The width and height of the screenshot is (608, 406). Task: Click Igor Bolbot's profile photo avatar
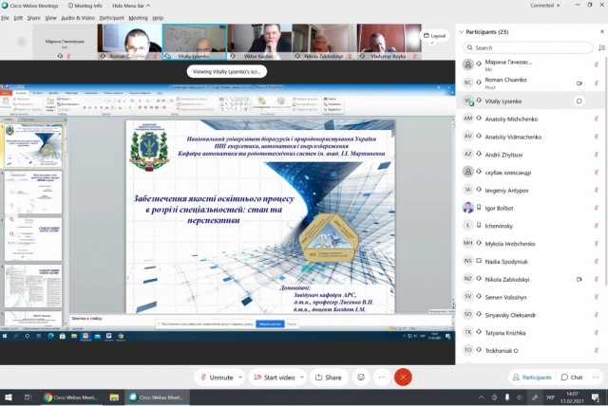(x=468, y=208)
